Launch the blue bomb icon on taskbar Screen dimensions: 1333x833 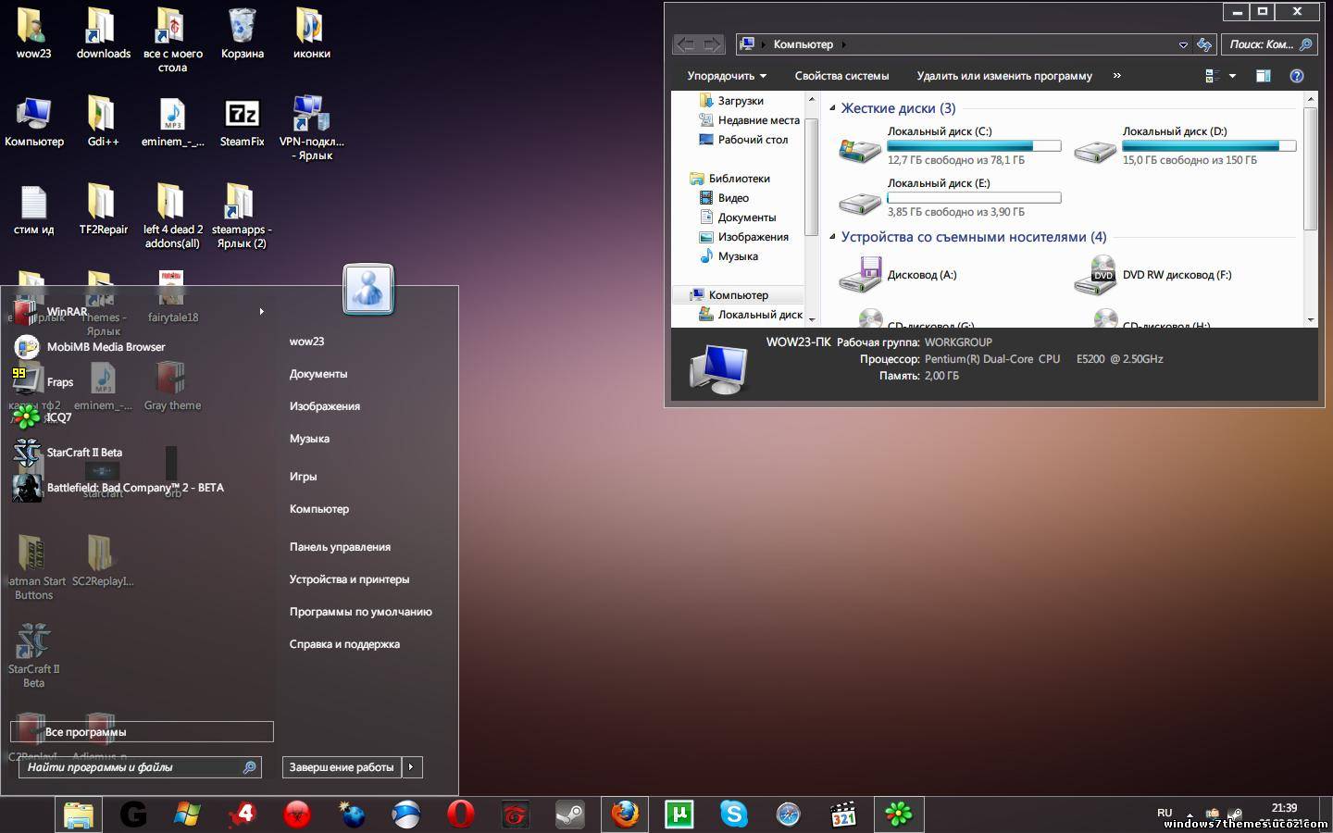coord(352,814)
